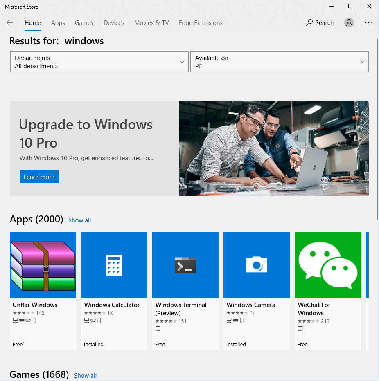Open the three-dot more options menu
The height and width of the screenshot is (381, 379).
point(368,23)
